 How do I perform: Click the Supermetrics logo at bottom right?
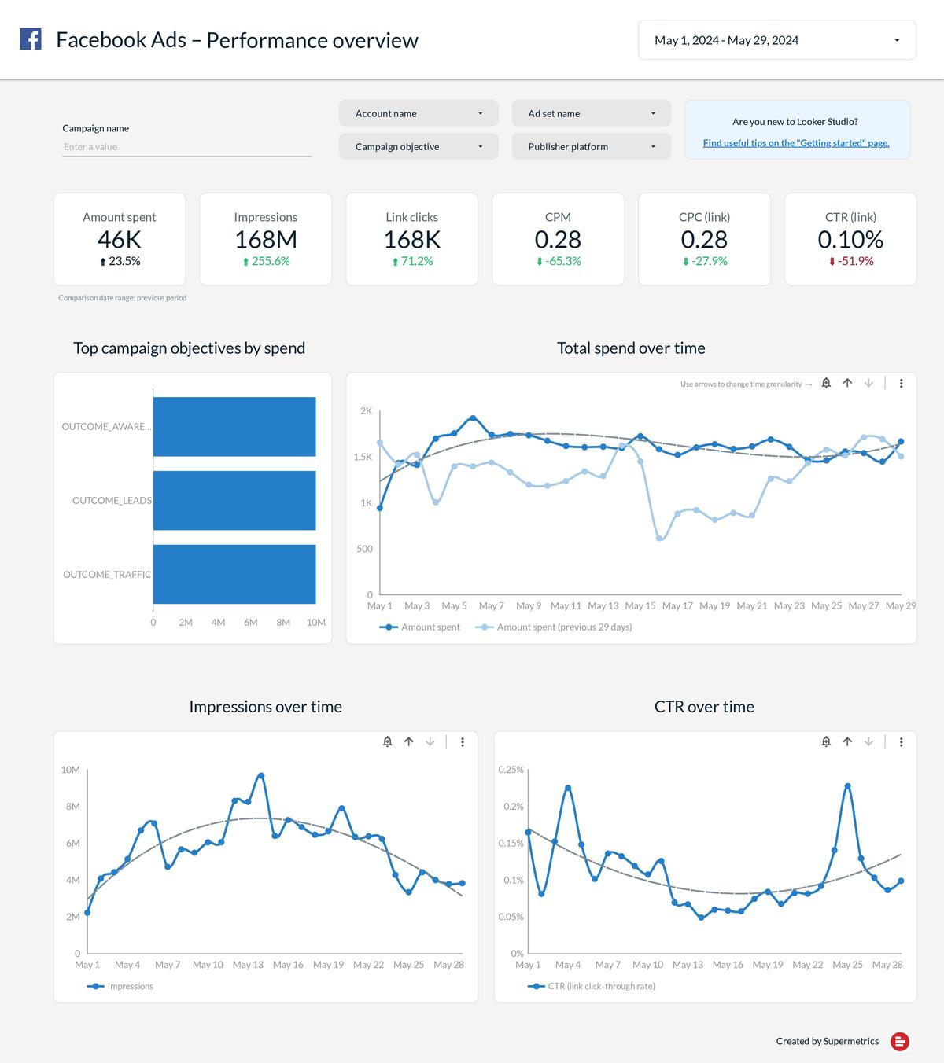(900, 1040)
